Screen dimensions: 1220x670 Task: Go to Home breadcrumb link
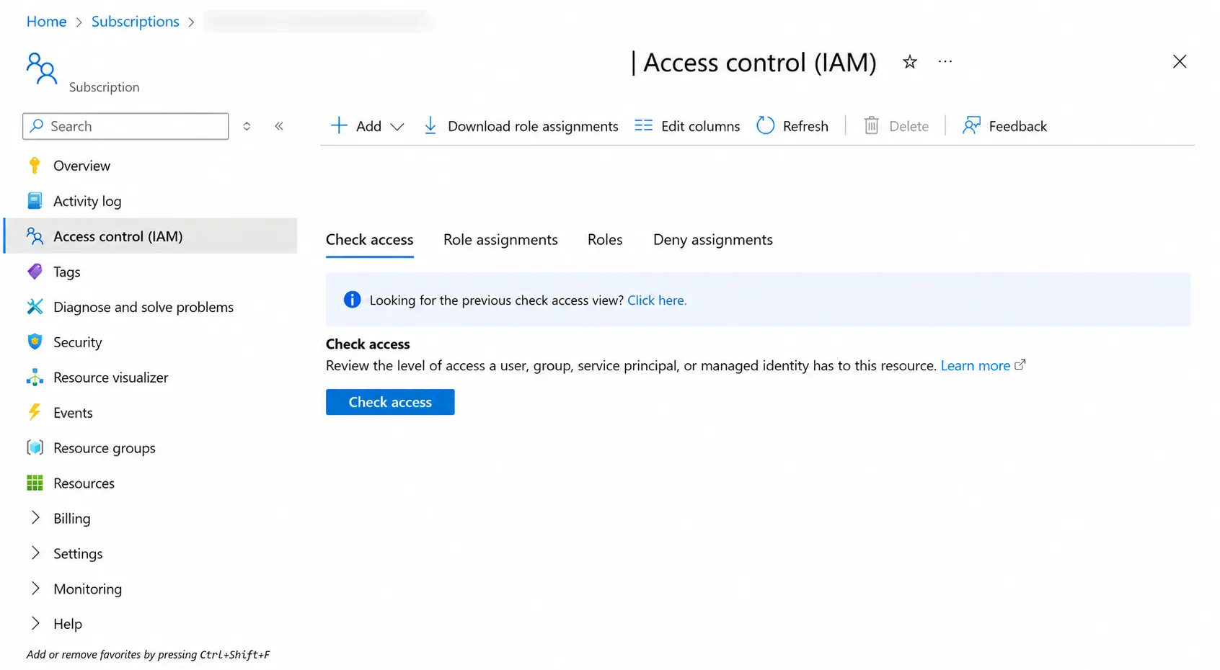point(46,22)
